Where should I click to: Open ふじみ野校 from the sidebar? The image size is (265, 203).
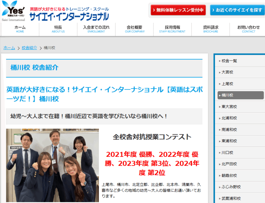click(231, 187)
